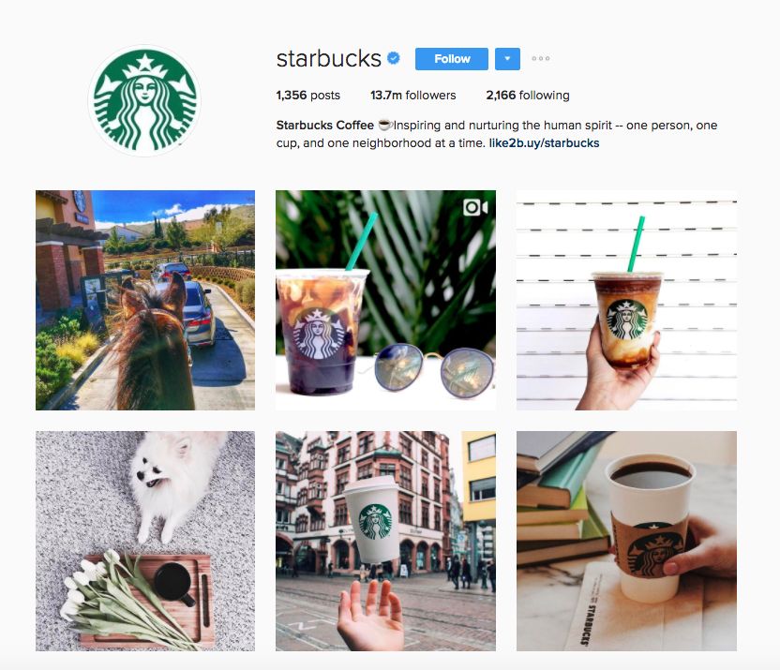This screenshot has height=670, width=780.
Task: Click the coffee cup emoji in bio
Action: click(385, 126)
